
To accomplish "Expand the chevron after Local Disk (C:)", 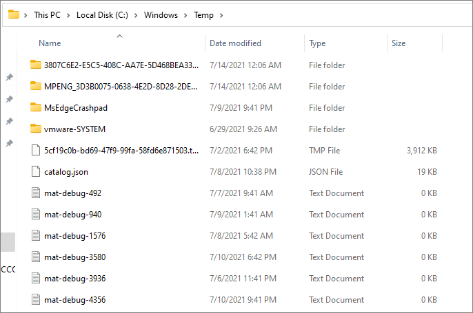I will pos(136,15).
